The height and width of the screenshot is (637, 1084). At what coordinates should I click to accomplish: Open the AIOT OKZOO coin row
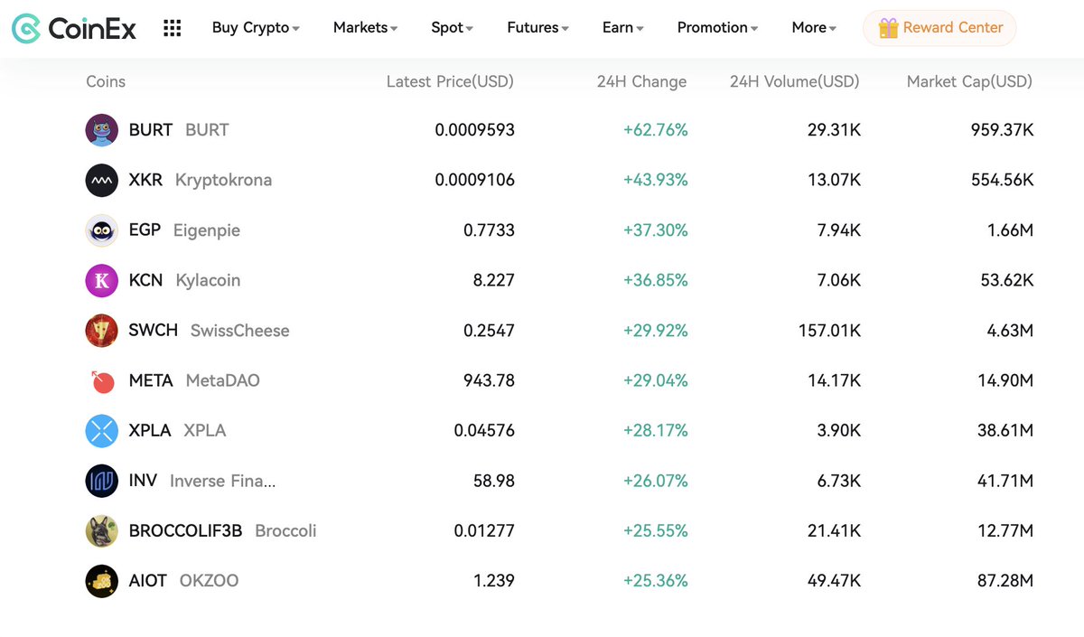point(560,581)
